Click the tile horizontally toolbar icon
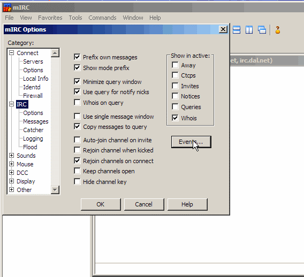The image size is (304, 277). pos(237,30)
